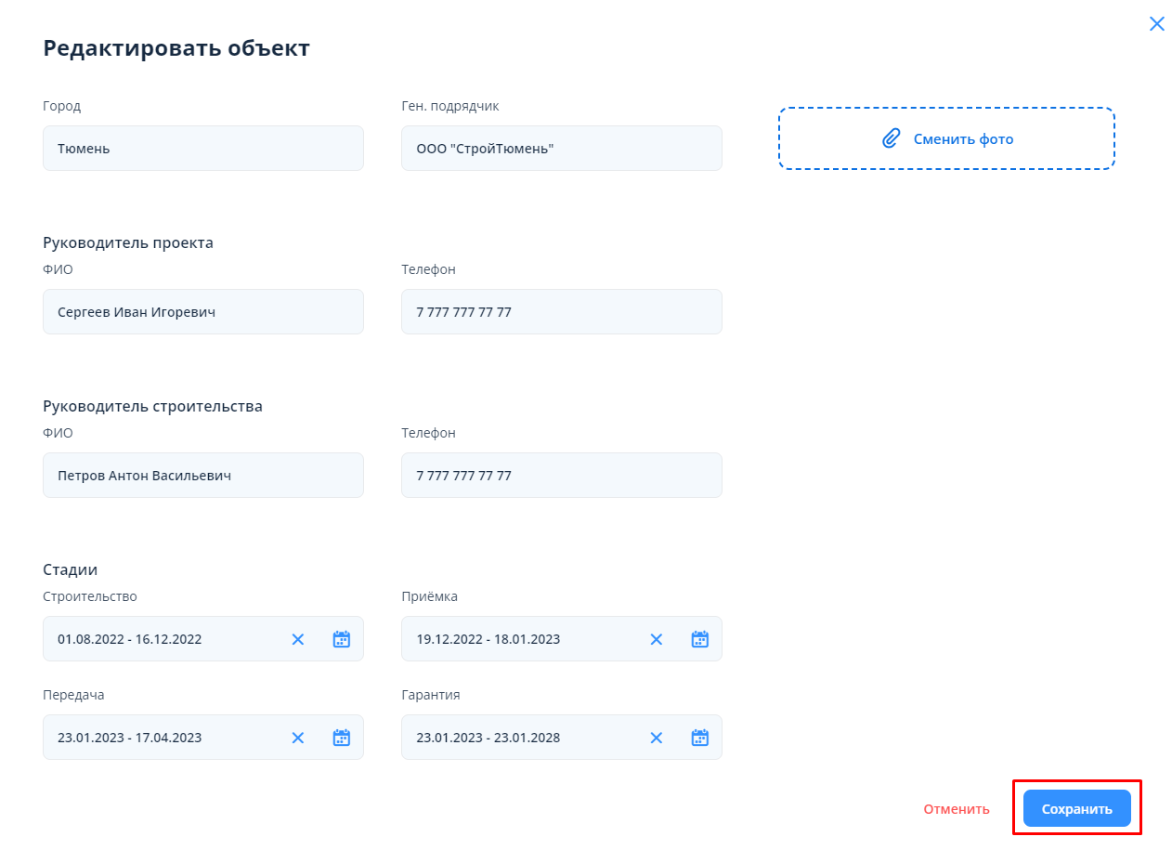Click project manager ФИО field Сергеев

(202, 312)
